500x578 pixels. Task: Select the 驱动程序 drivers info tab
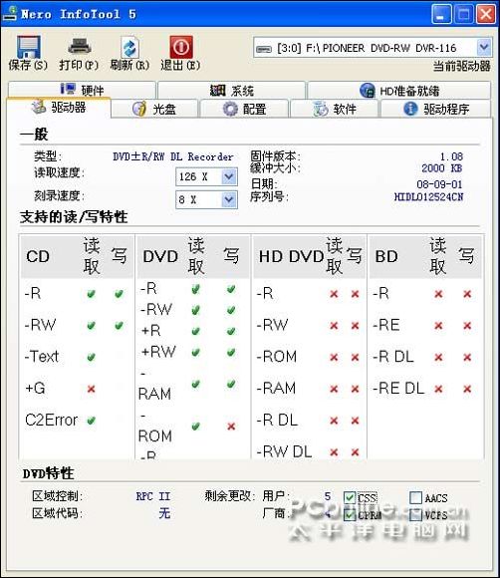(436, 109)
